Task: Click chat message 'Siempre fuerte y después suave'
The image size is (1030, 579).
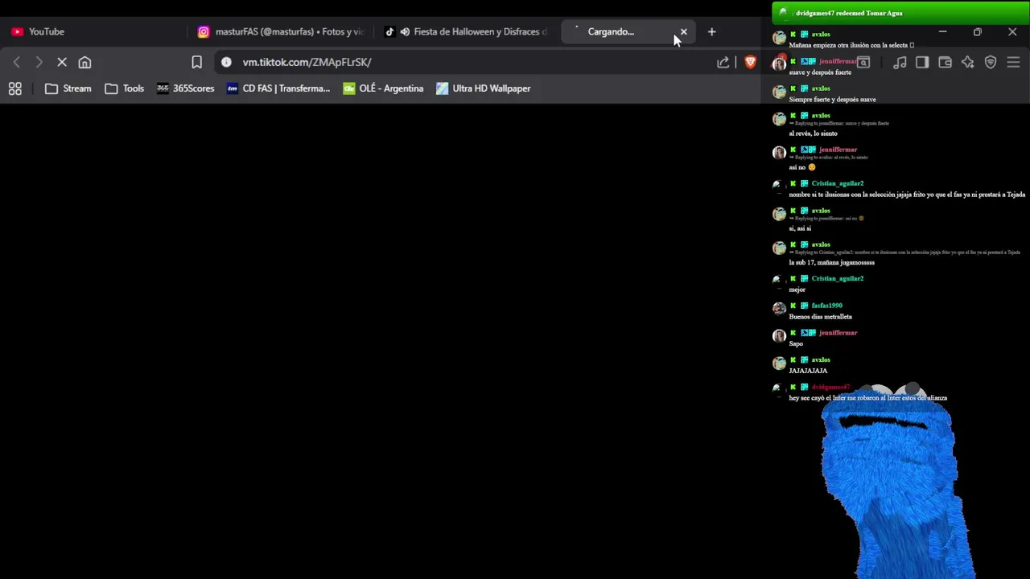Action: (832, 100)
